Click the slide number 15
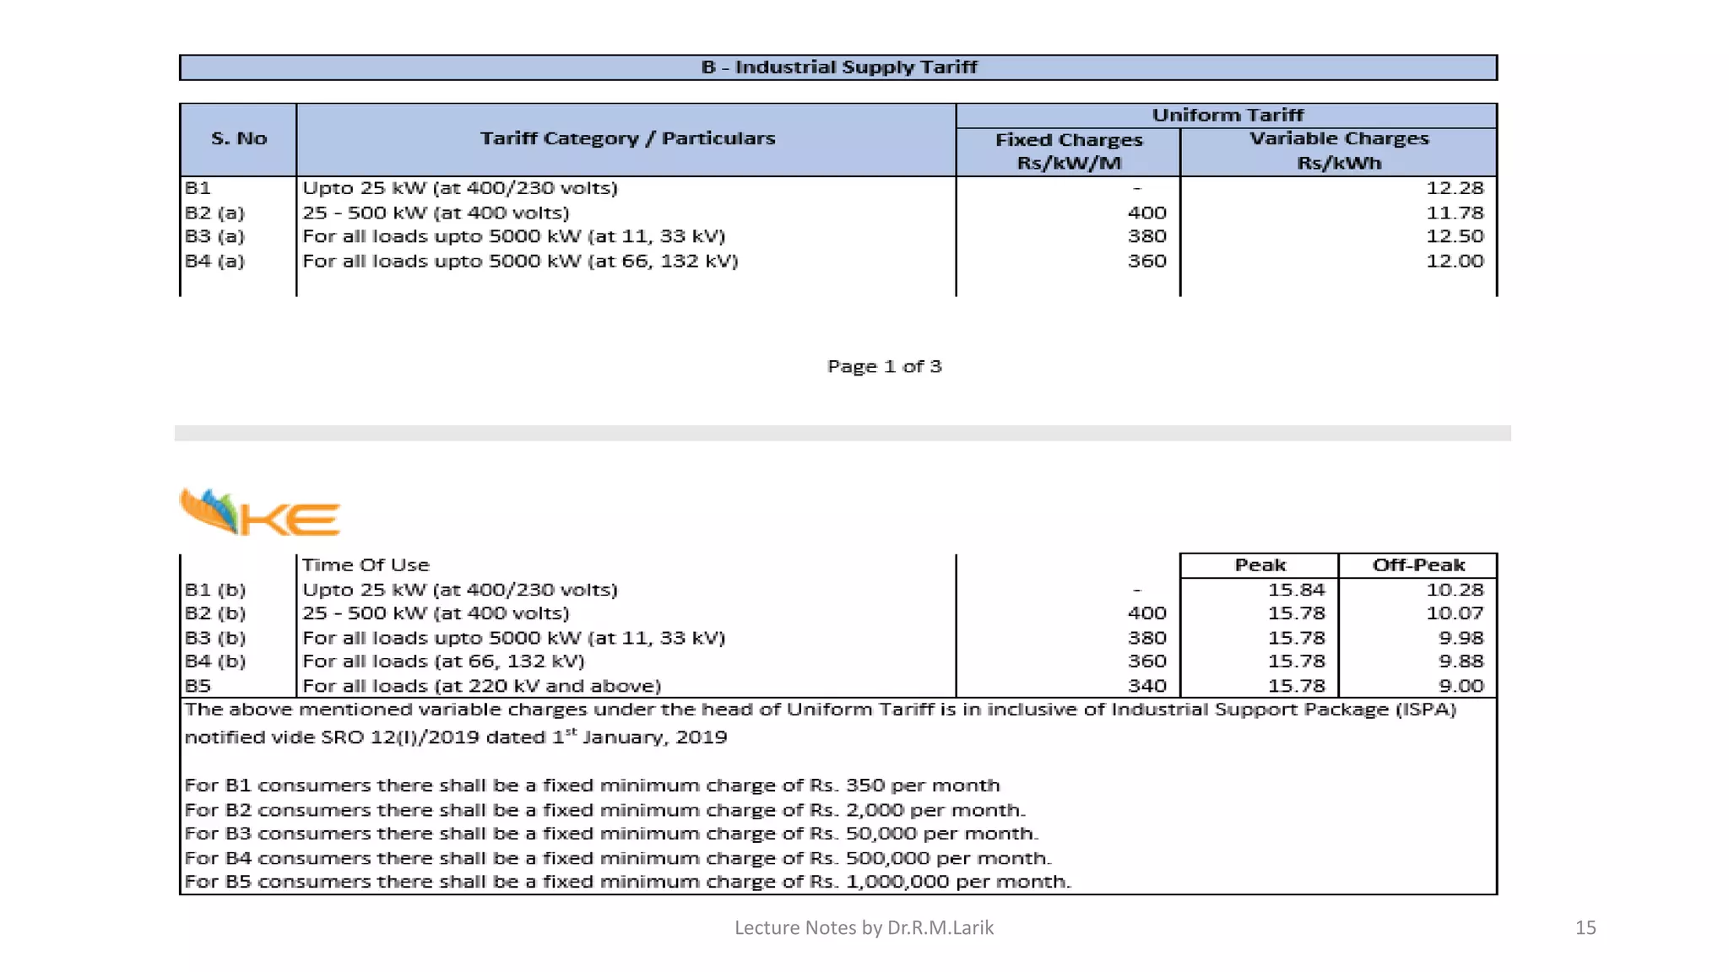 (x=1585, y=928)
